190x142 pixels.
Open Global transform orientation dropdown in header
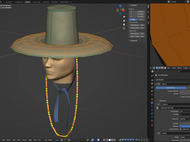click(x=50, y=140)
